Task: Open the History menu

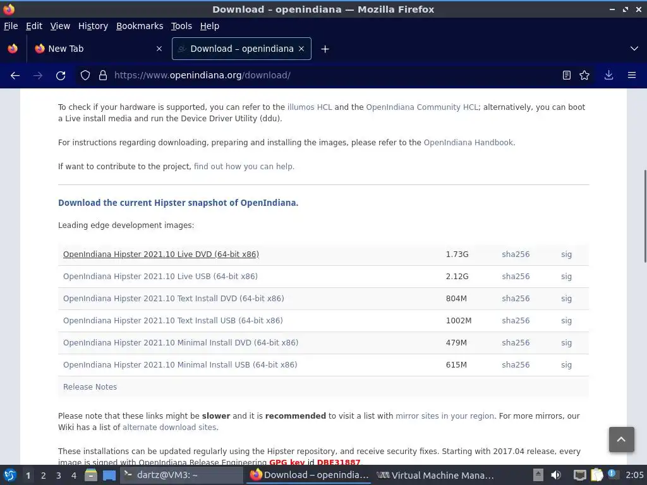Action: tap(94, 26)
